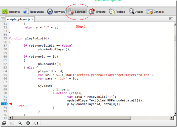Viewport: 177px width, 127px height.
Task: Click the 'pauseAudio();' code line
Action: (x=50, y=64)
